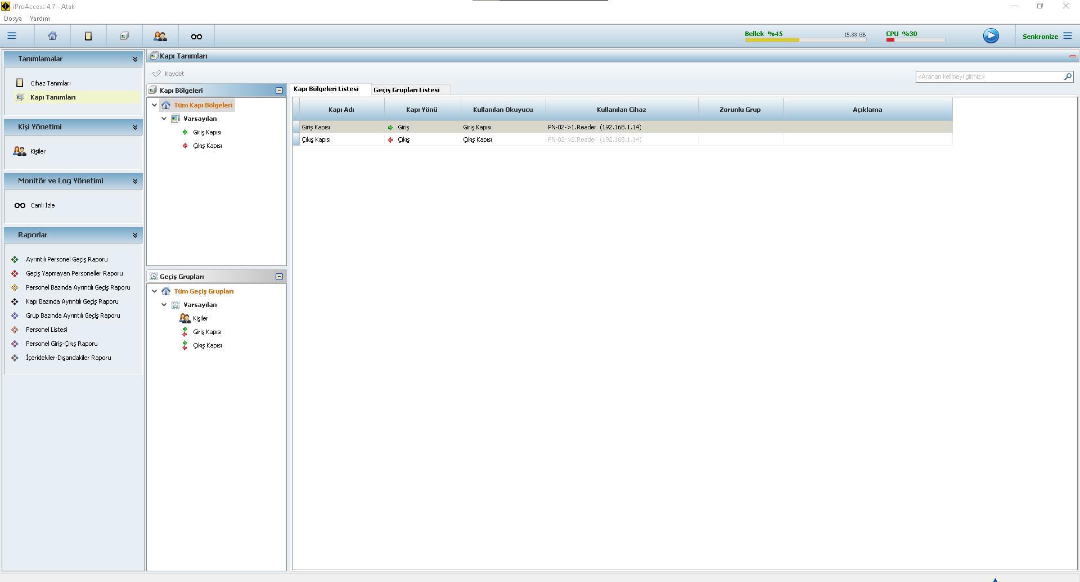Click the Bellek usage progress bar
The width and height of the screenshot is (1080, 582).
(x=805, y=40)
